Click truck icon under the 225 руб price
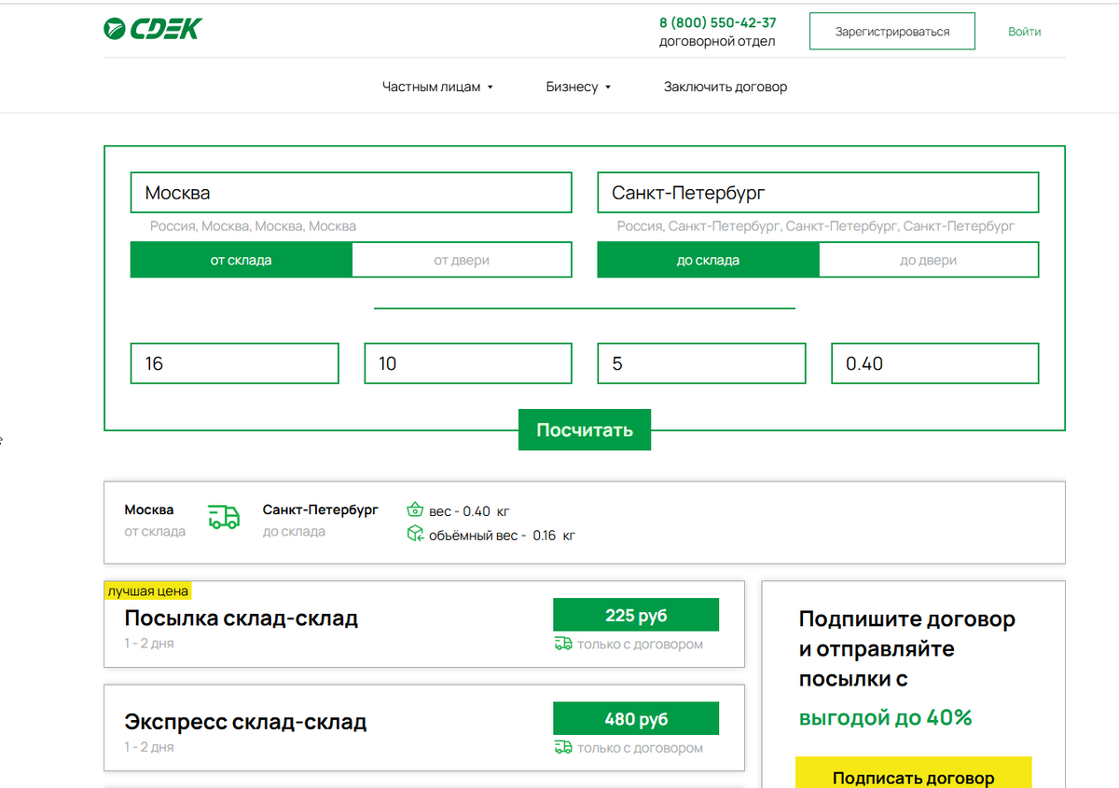1119x788 pixels. [563, 644]
